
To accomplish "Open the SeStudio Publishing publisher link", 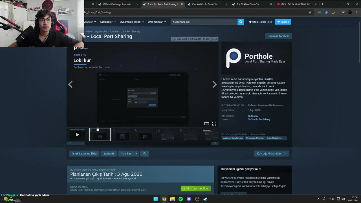I will point(259,120).
